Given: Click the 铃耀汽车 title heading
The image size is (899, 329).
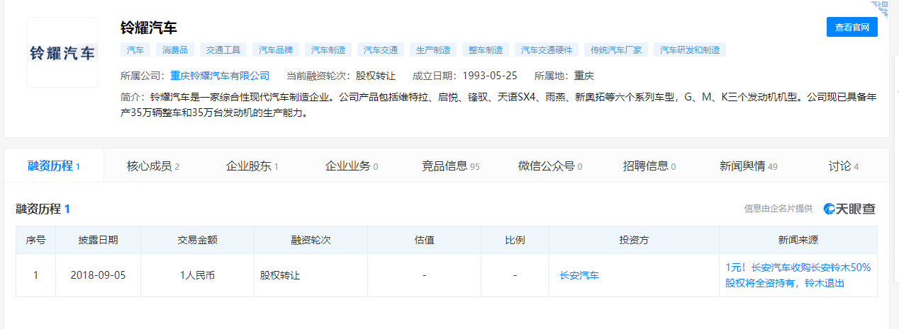Looking at the screenshot, I should 149,28.
